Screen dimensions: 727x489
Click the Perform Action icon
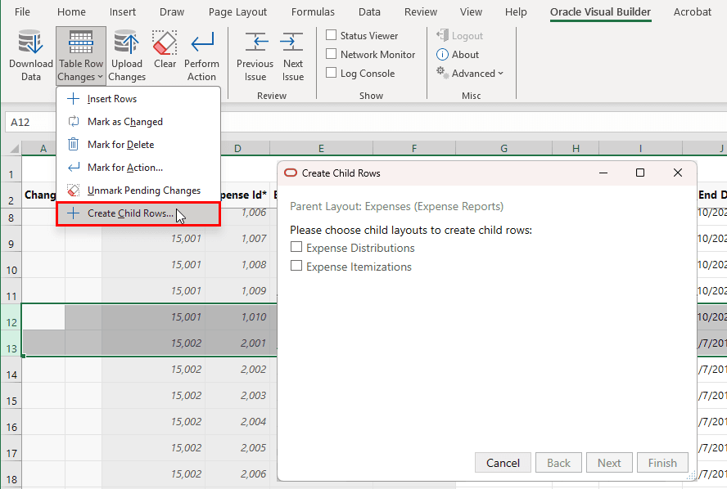tap(202, 43)
